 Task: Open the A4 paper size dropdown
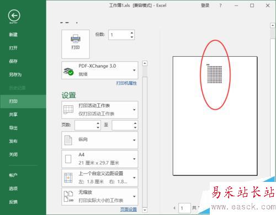[100, 159]
